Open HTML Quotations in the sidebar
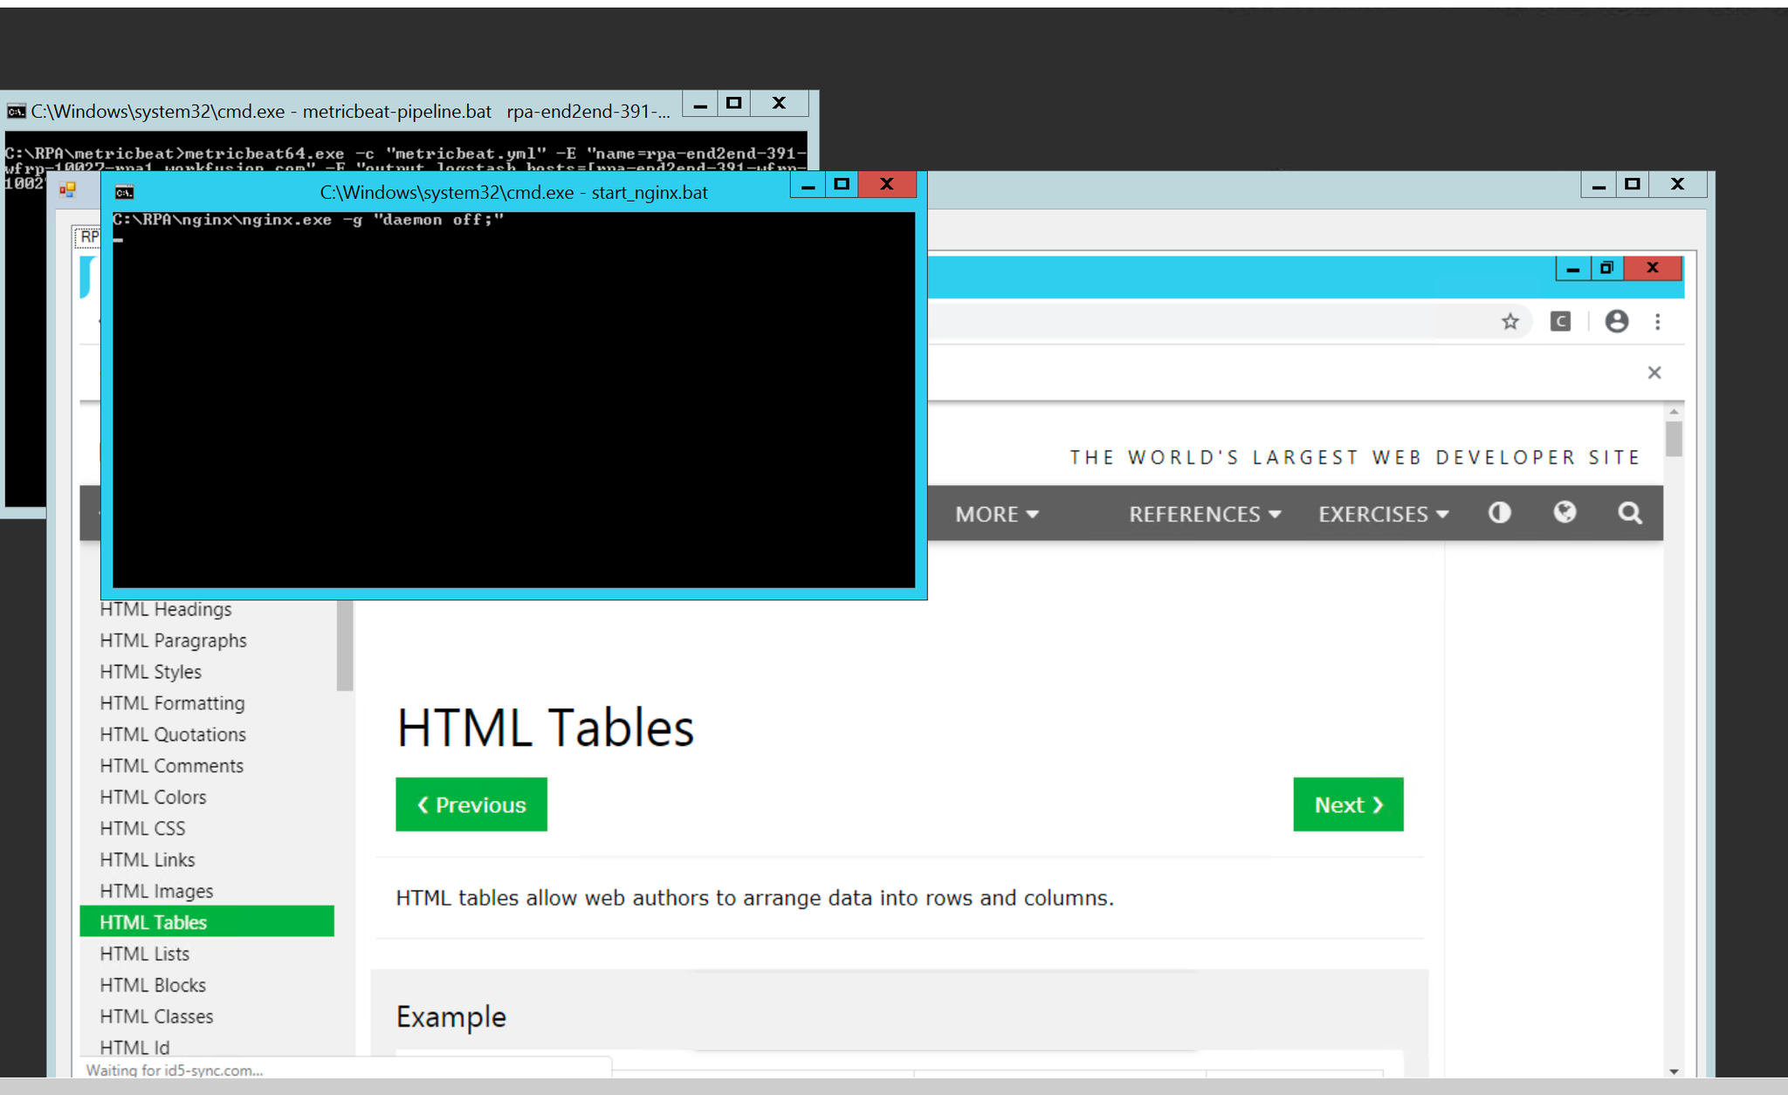1788x1095 pixels. click(173, 735)
